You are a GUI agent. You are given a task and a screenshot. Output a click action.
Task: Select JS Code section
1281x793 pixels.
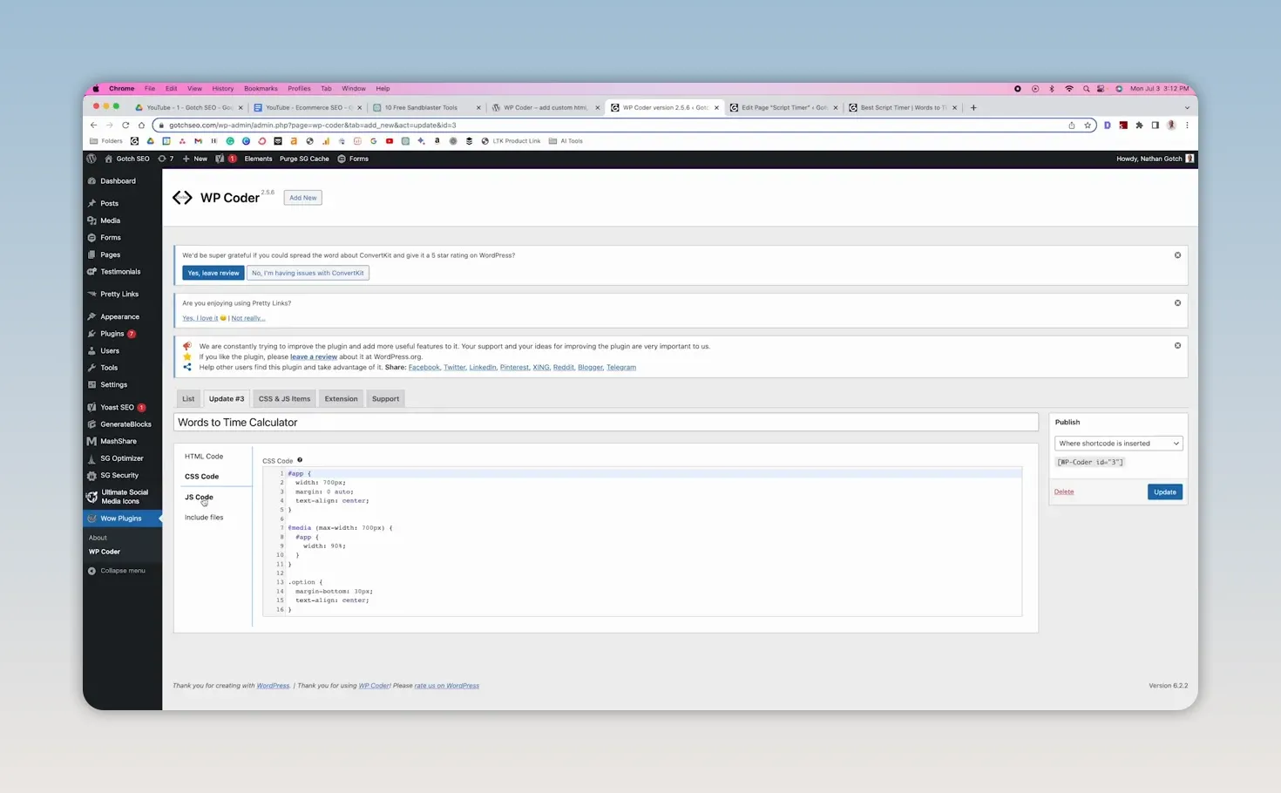pyautogui.click(x=199, y=497)
